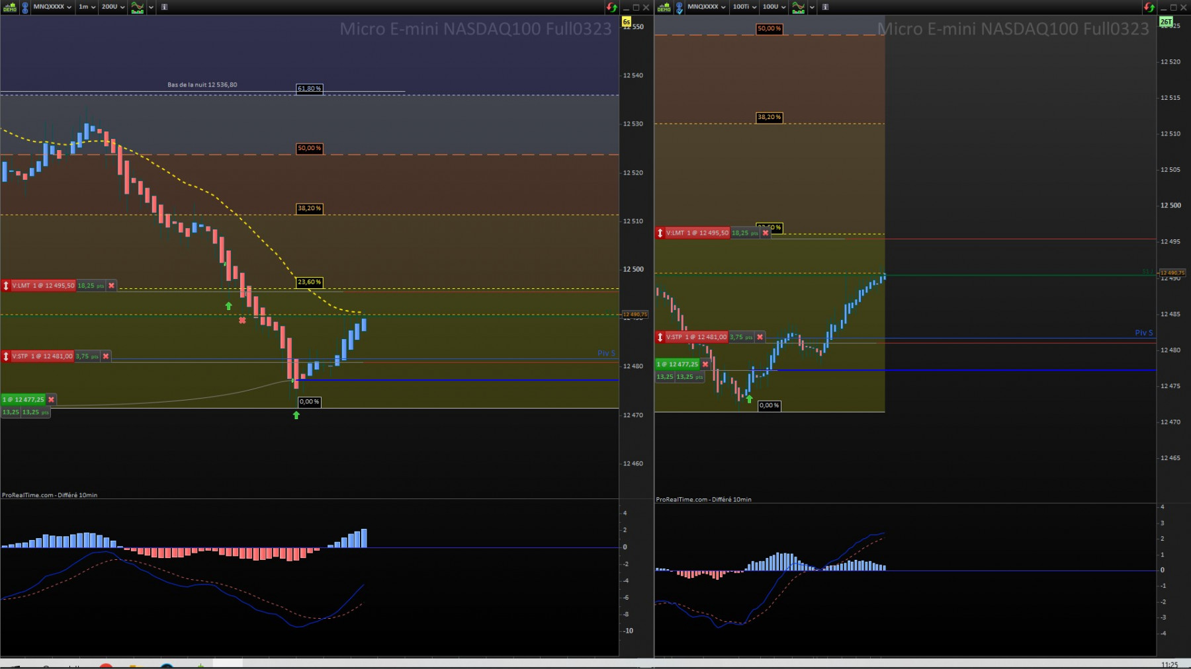Cancel the V:LMT 12 495,50 order on left chart
The width and height of the screenshot is (1191, 669).
click(x=111, y=286)
